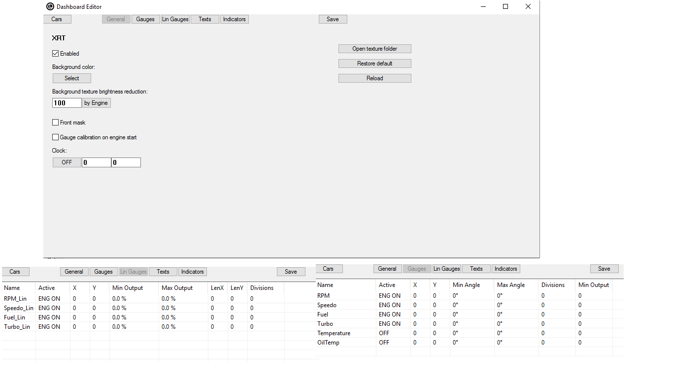Click Save in the panel listing OilTemp
This screenshot has height=378, width=673.
click(604, 269)
